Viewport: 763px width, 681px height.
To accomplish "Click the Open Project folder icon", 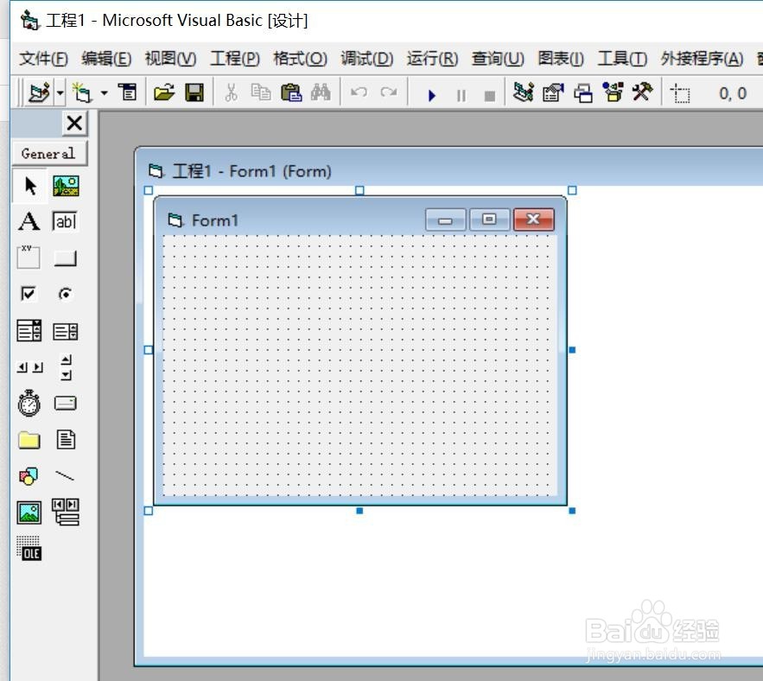I will (x=164, y=92).
